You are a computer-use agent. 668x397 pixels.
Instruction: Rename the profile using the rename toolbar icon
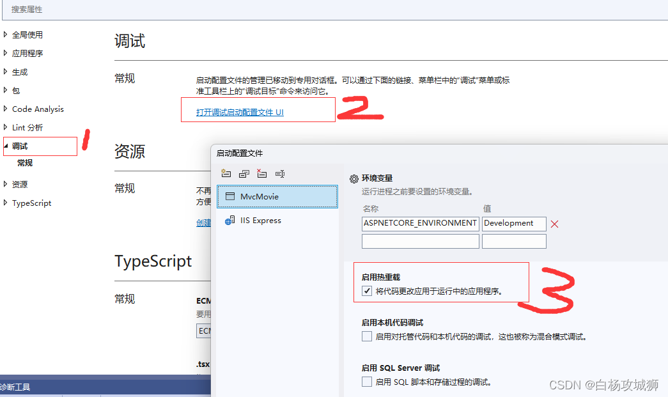pyautogui.click(x=280, y=173)
